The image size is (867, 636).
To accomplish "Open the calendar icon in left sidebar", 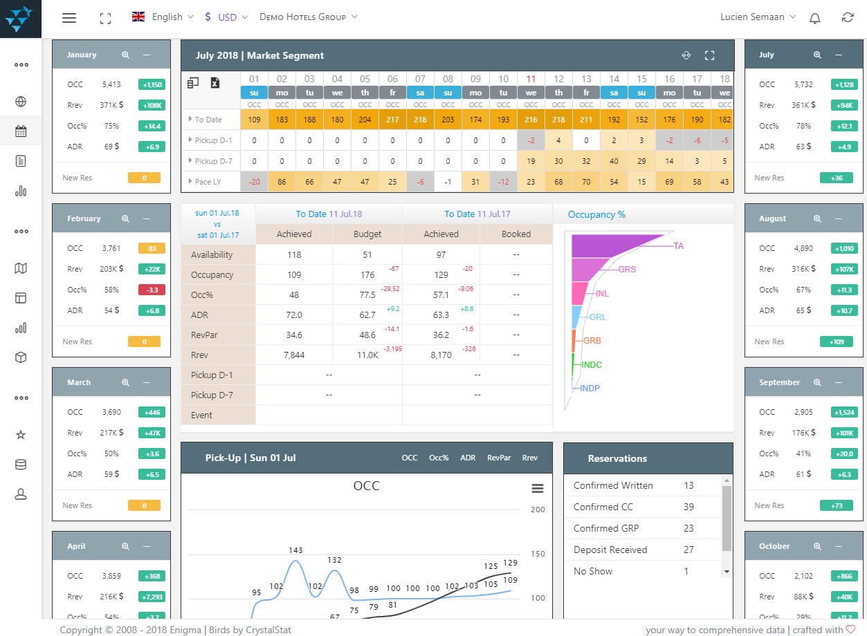I will point(21,131).
